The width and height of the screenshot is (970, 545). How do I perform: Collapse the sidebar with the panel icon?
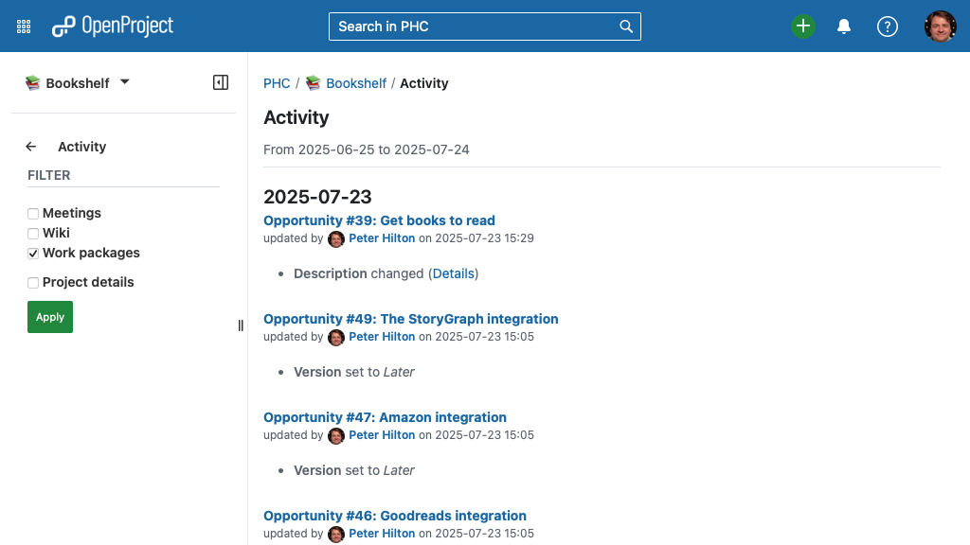pos(221,83)
